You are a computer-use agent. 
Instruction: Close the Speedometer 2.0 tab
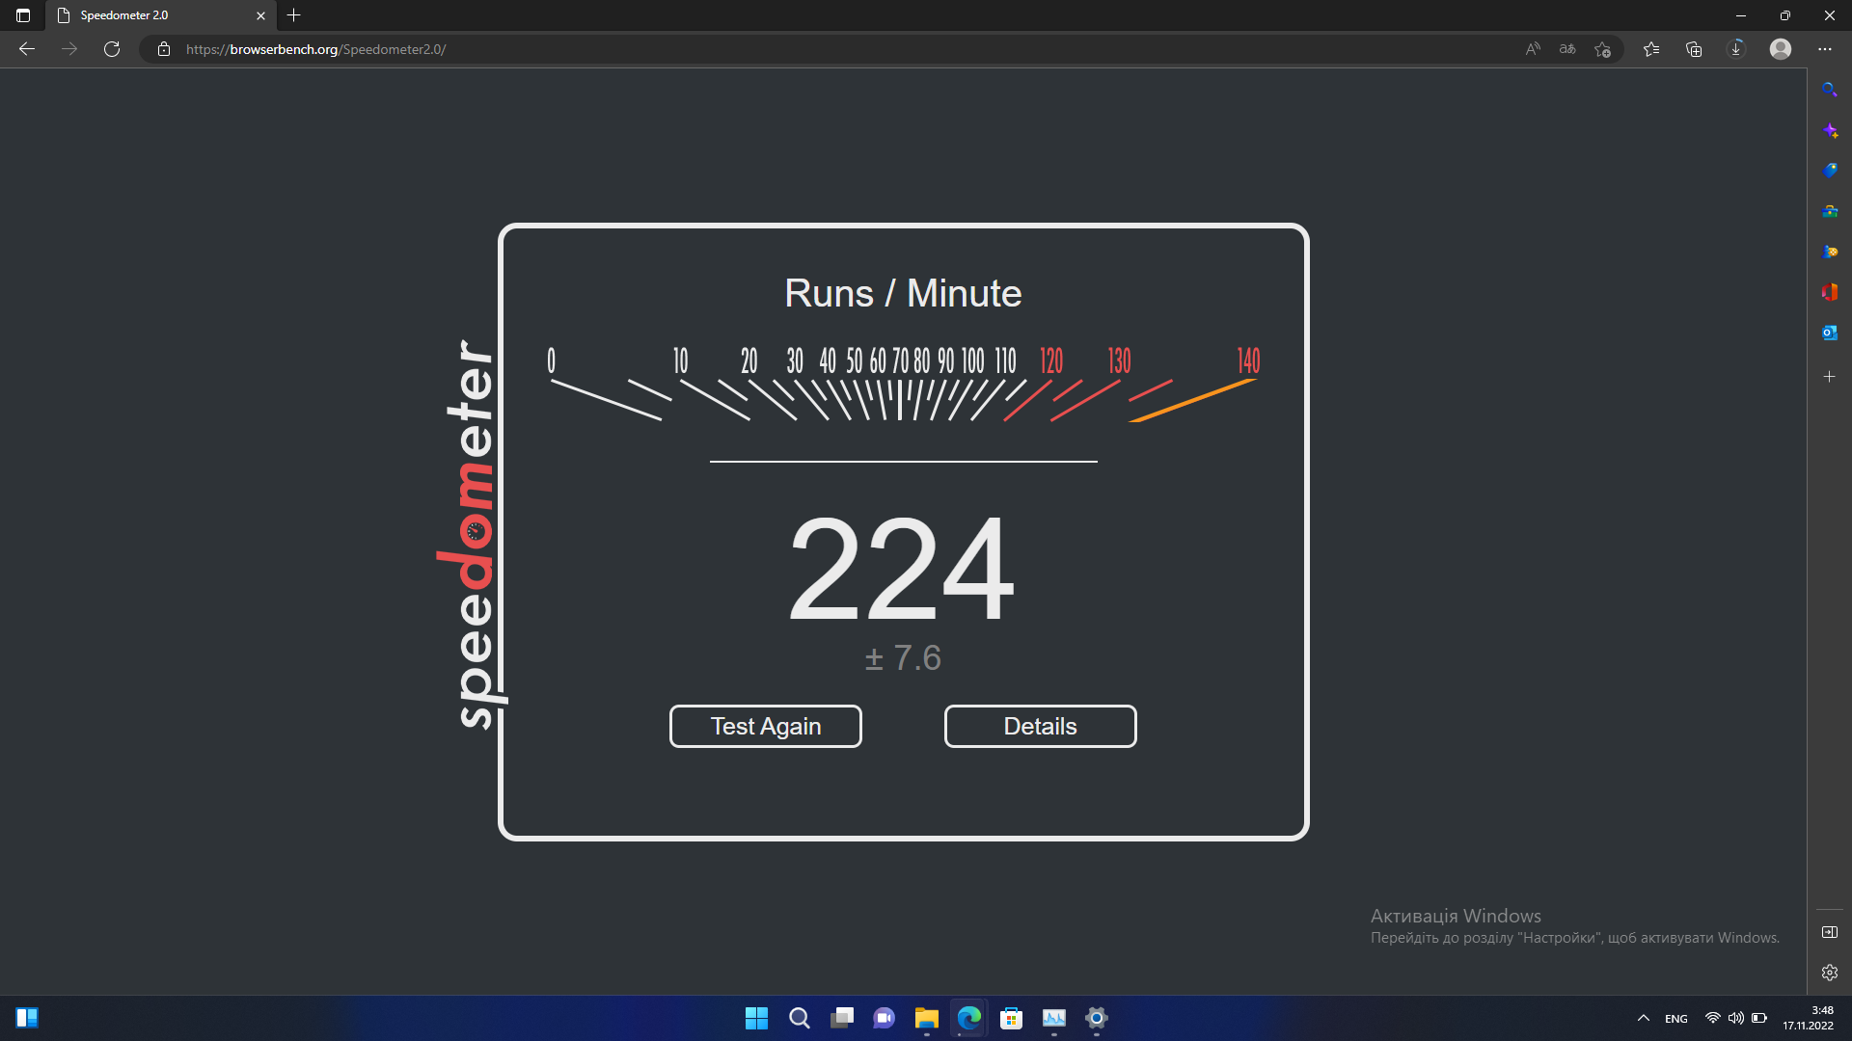tap(260, 15)
